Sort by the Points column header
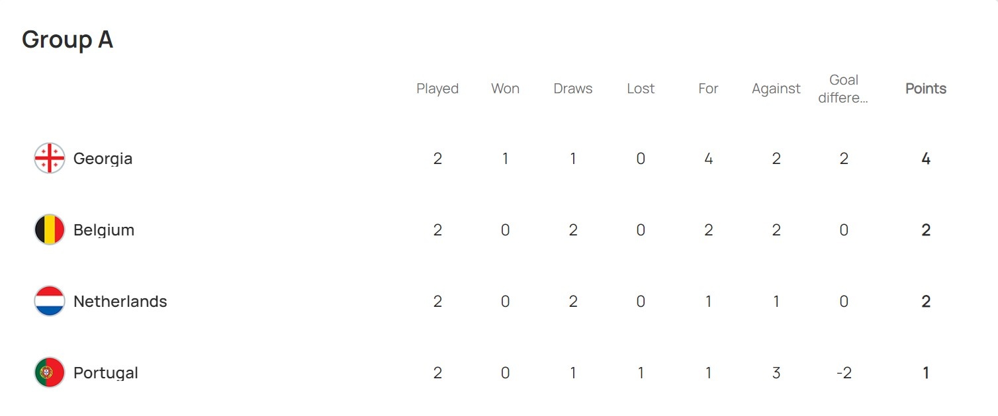This screenshot has height=416, width=998. point(925,89)
